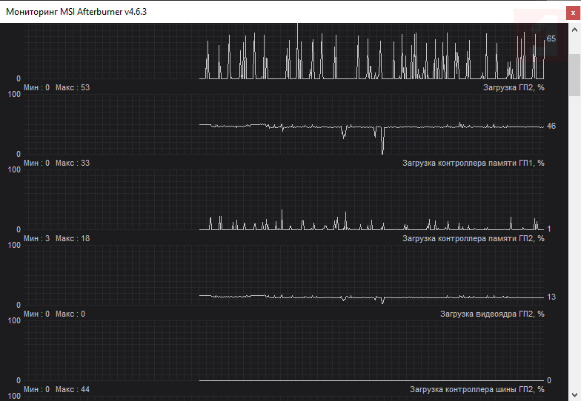Click the 'Мин : 0 Макс : 33' statistics text

click(56, 163)
